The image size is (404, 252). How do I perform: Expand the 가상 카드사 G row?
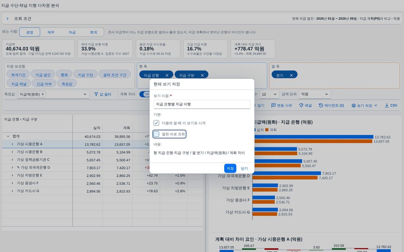pos(12,191)
